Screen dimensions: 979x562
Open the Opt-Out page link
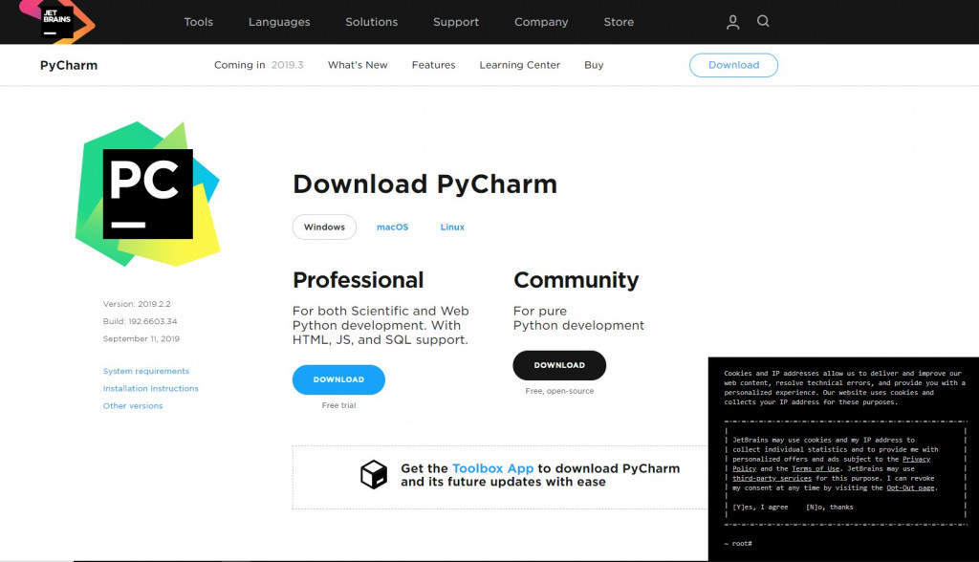pos(910,487)
